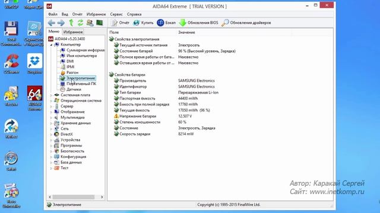Select the IPMI tree item
The image size is (380, 213).
tap(70, 67)
